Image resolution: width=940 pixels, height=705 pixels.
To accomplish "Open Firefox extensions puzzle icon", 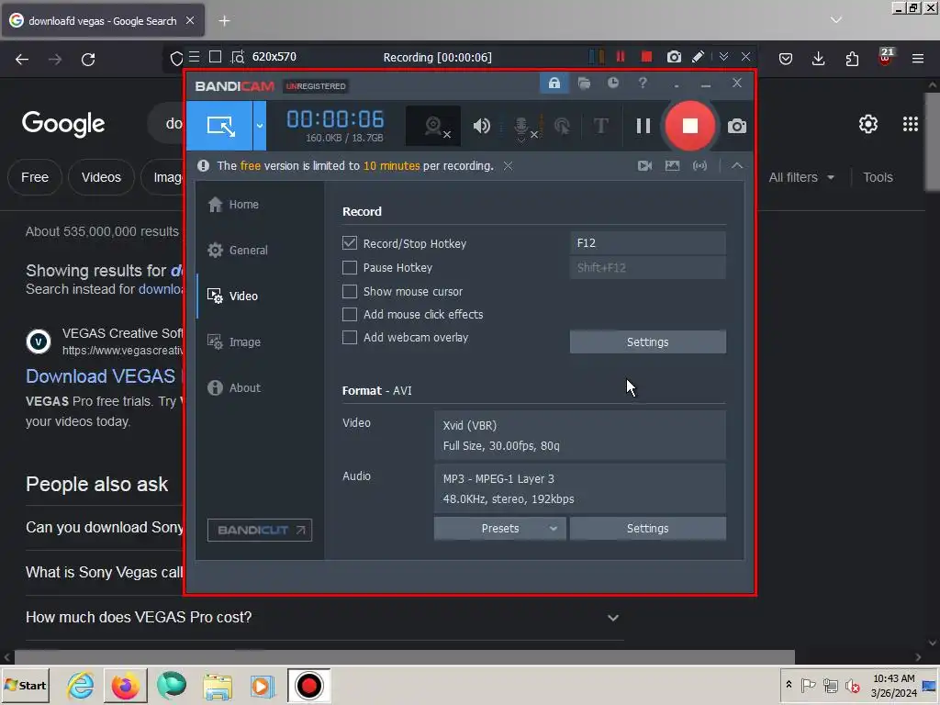I will 852,59.
